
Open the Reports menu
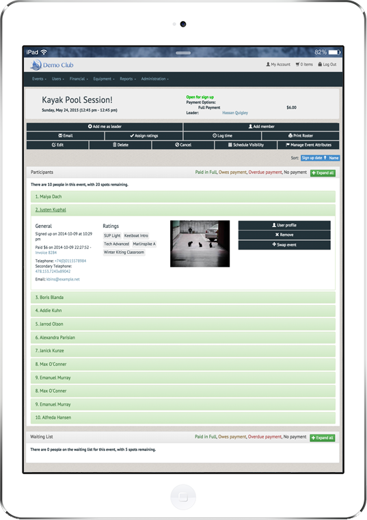pyautogui.click(x=128, y=79)
